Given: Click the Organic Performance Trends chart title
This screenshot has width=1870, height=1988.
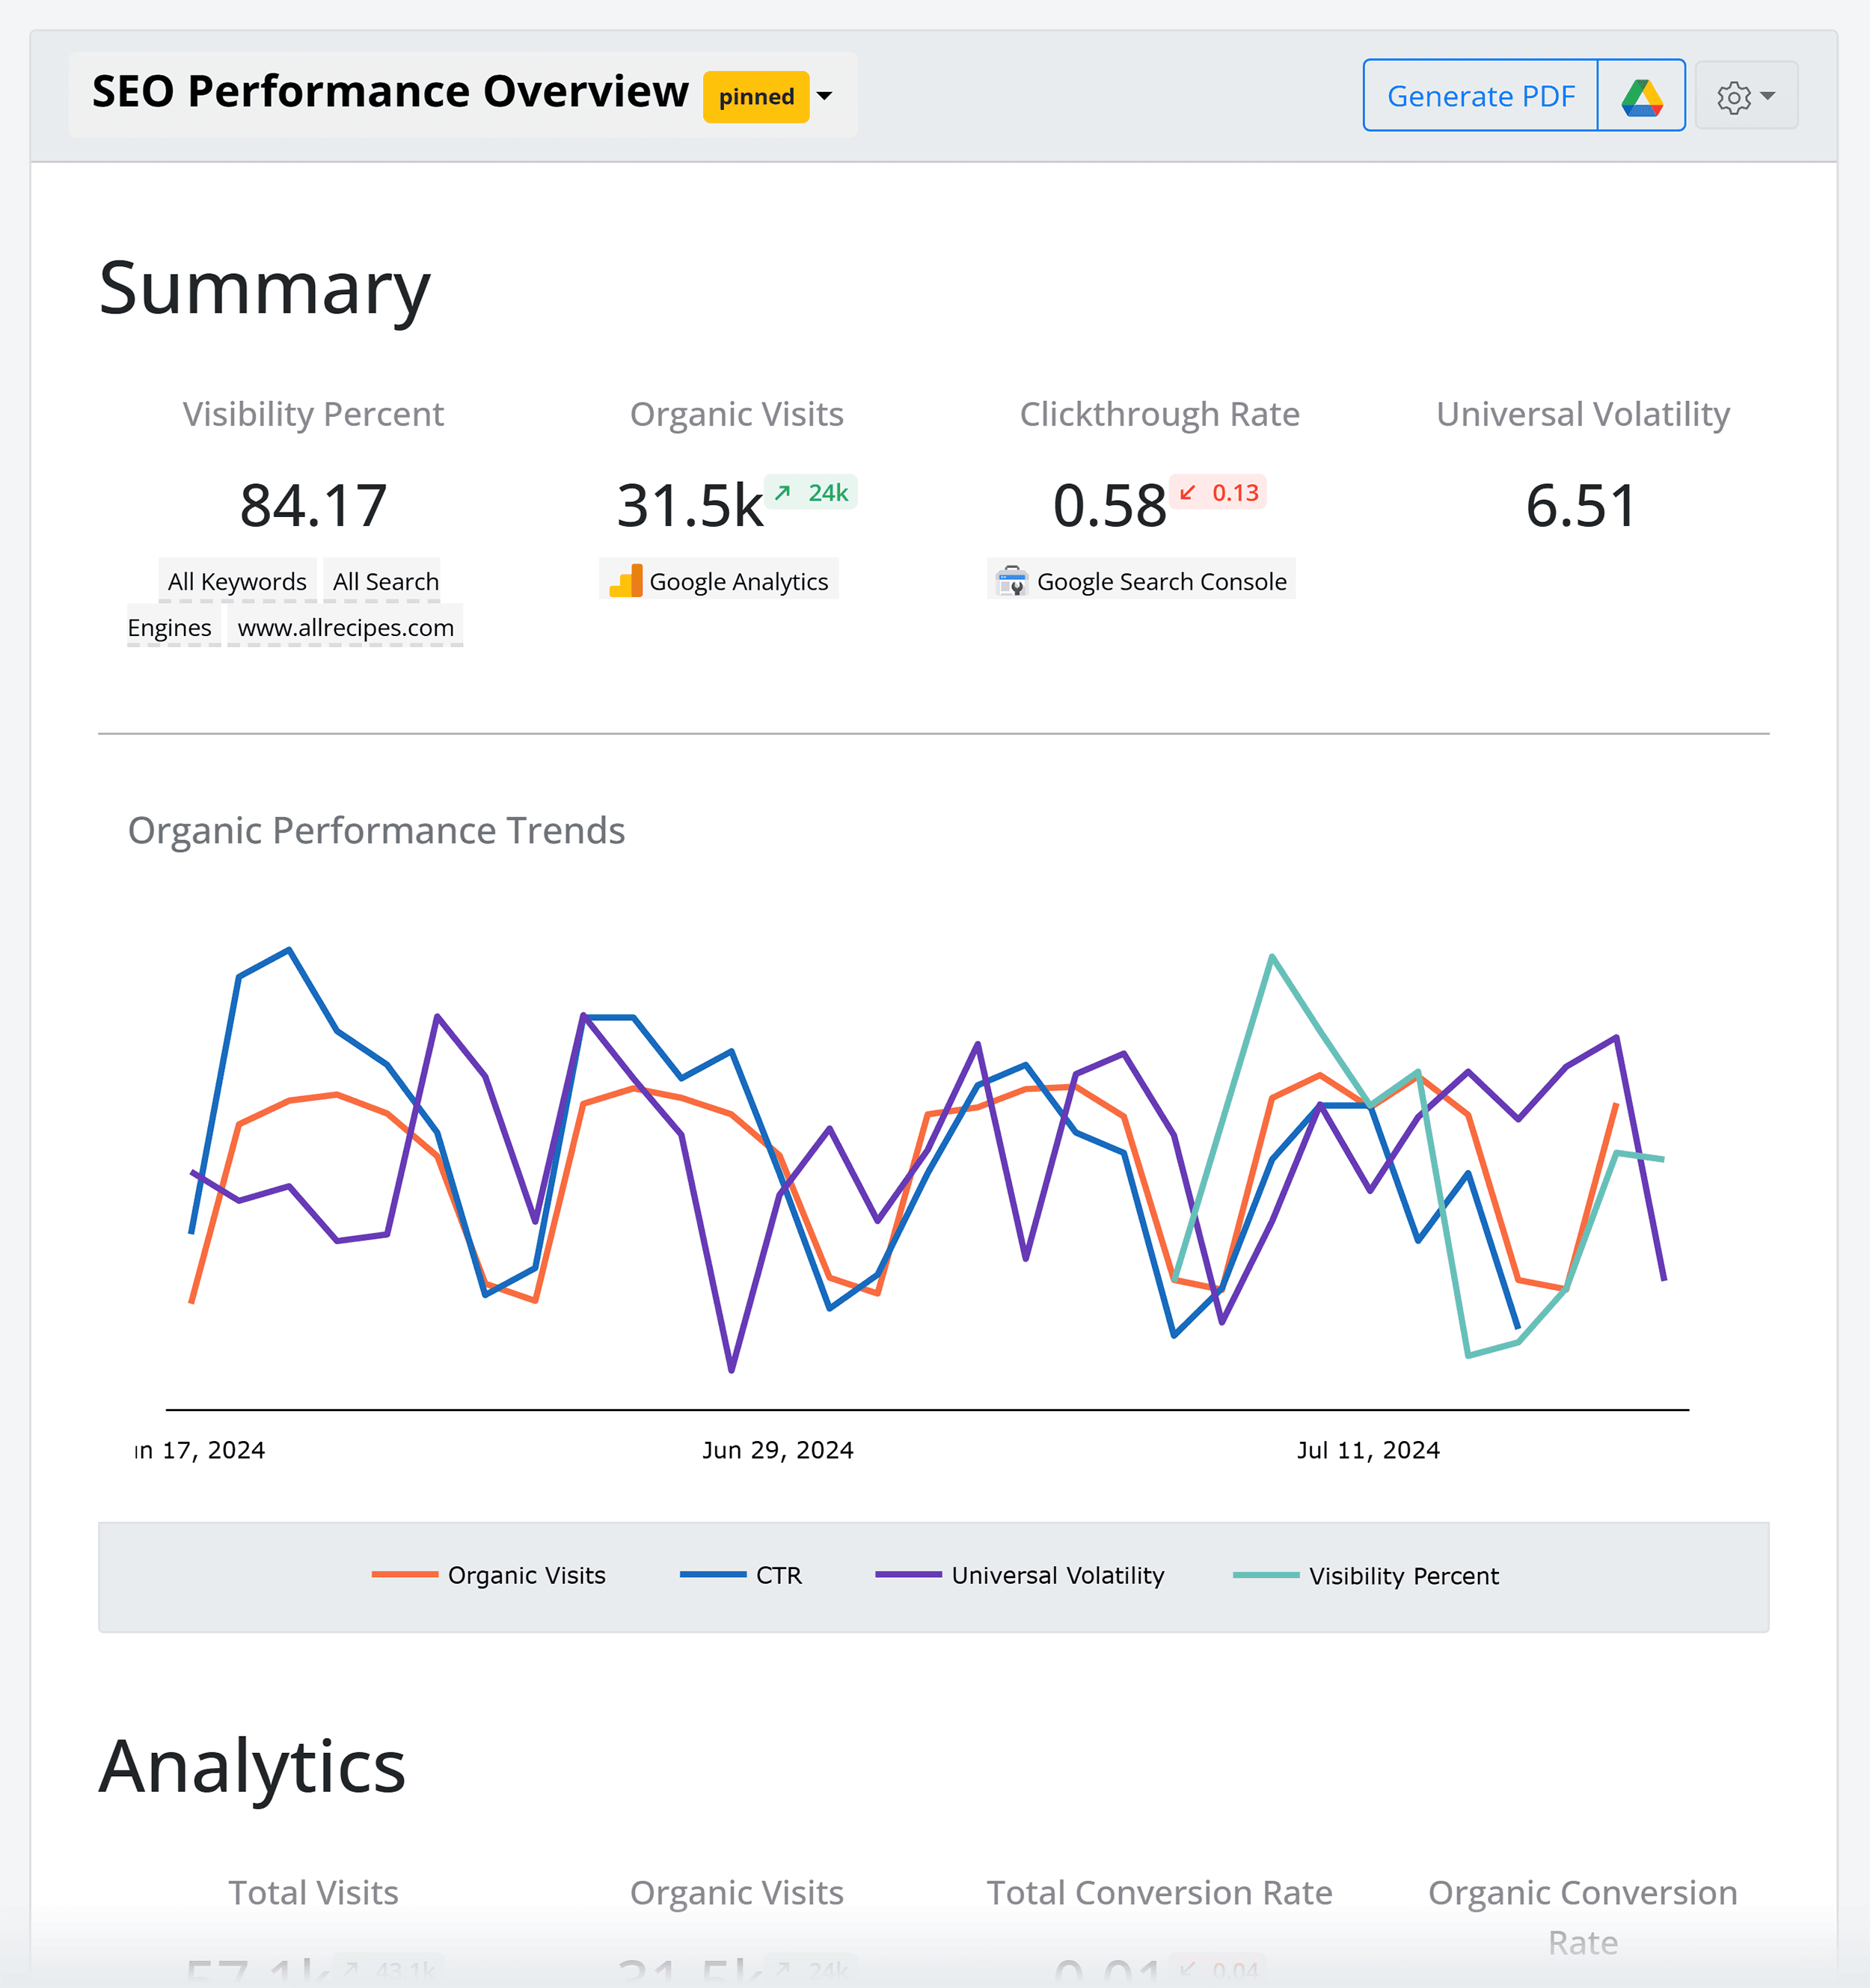Looking at the screenshot, I should 375,830.
